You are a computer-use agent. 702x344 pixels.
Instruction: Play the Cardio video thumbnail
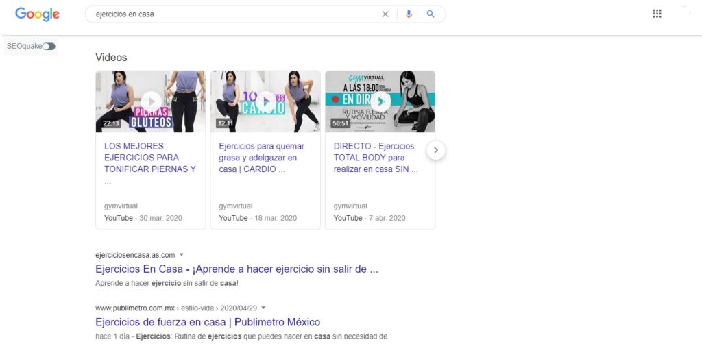(265, 101)
